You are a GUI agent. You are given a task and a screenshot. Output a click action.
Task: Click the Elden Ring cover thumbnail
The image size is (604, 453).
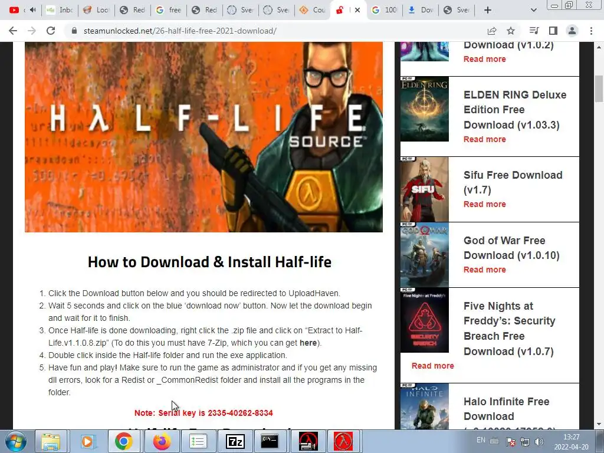(425, 109)
